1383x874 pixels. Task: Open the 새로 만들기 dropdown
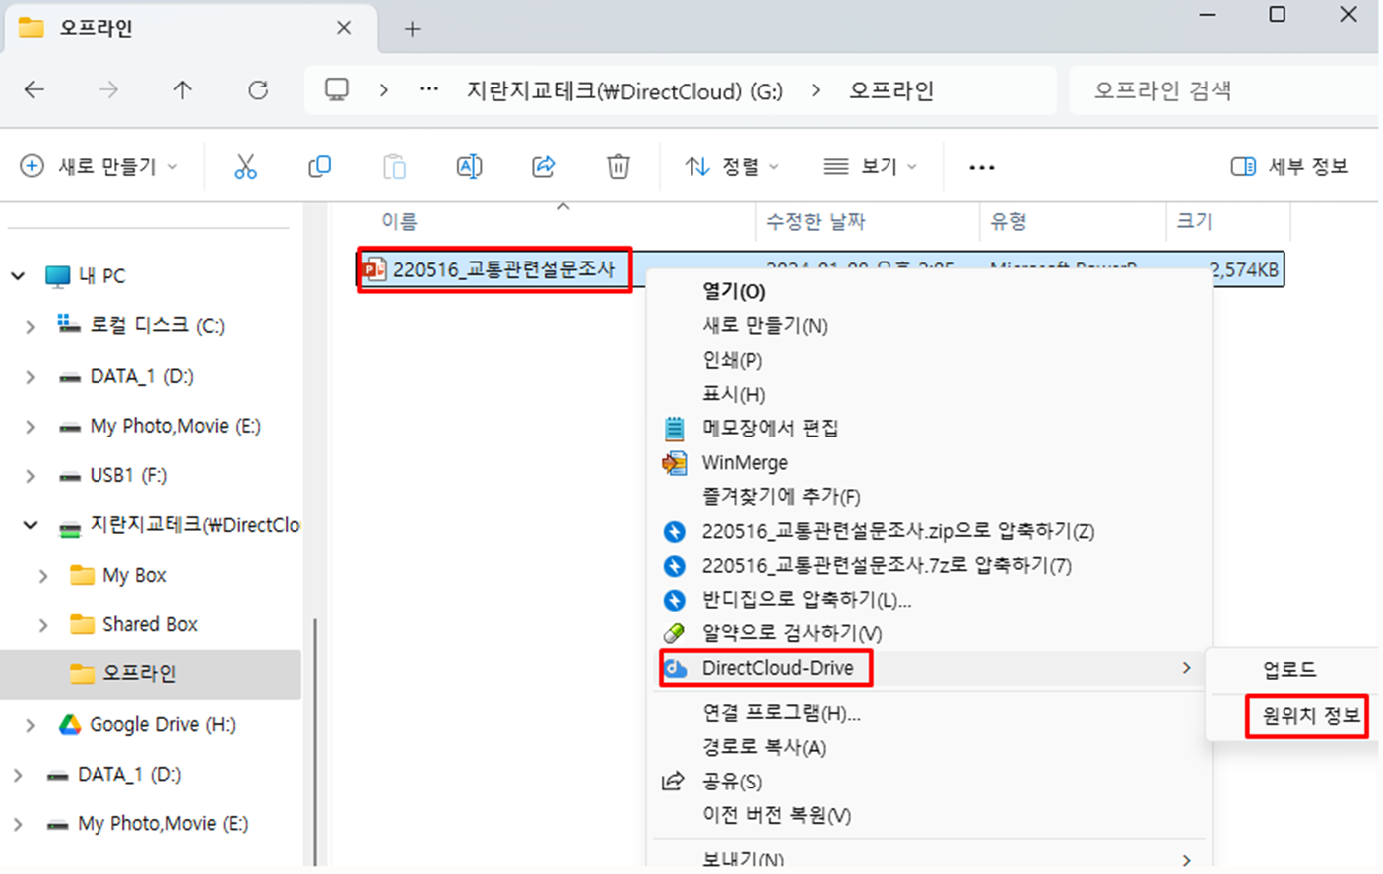coord(99,167)
